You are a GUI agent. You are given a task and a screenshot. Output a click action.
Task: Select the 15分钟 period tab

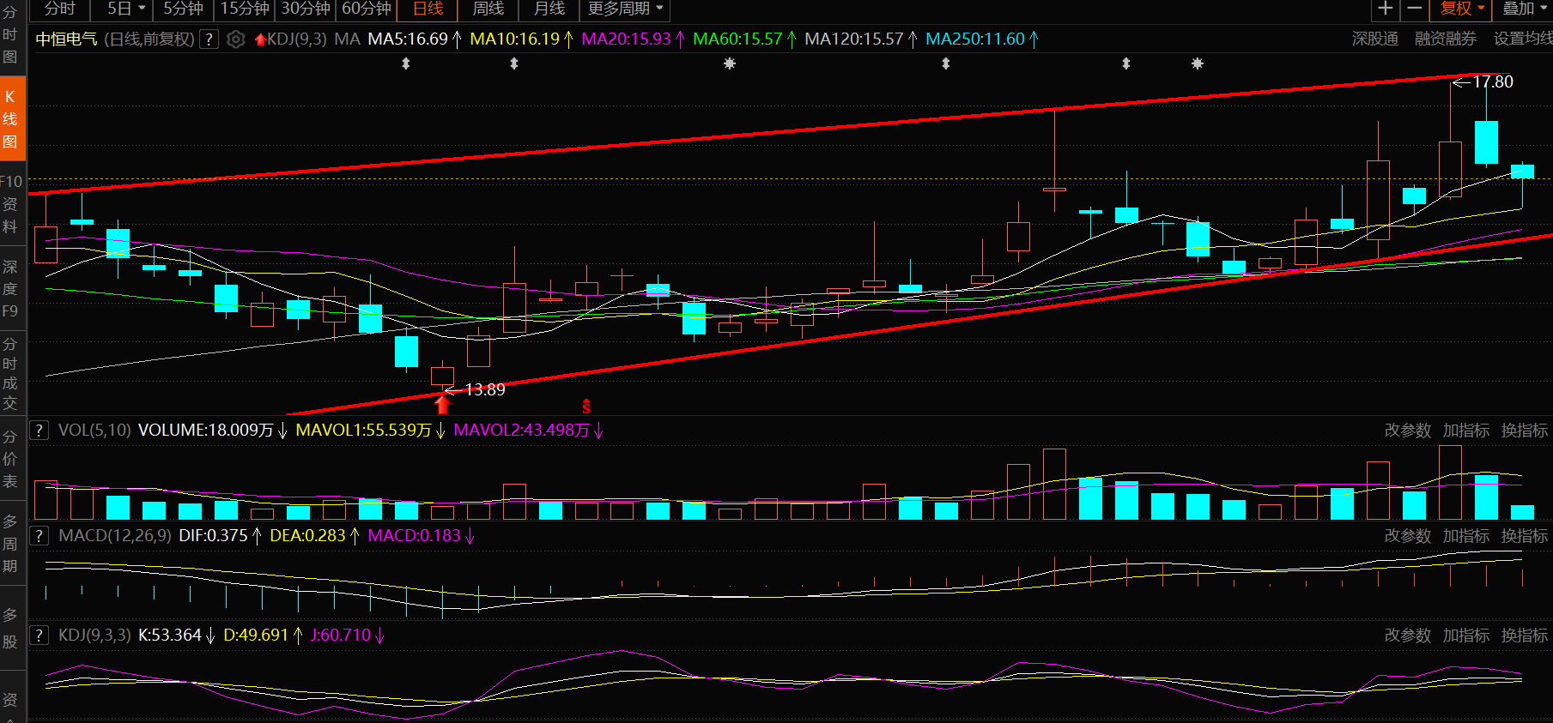point(245,9)
